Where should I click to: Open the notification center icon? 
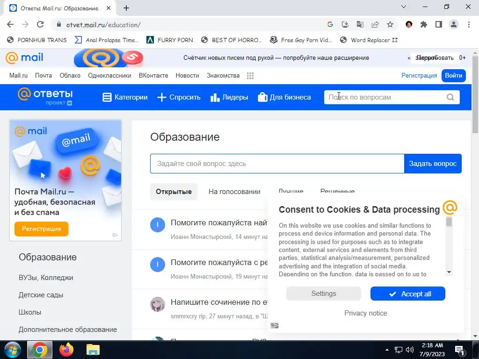pyautogui.click(x=459, y=350)
